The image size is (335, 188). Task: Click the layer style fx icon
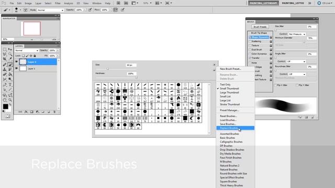click(x=26, y=112)
